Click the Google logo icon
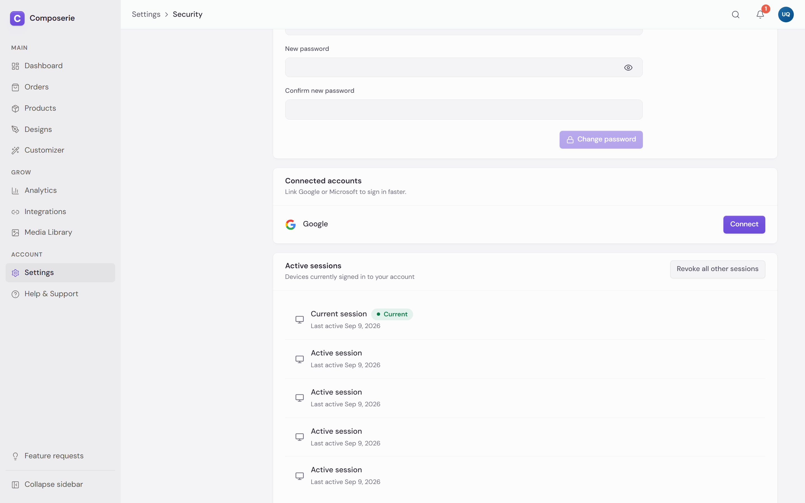 pos(291,225)
